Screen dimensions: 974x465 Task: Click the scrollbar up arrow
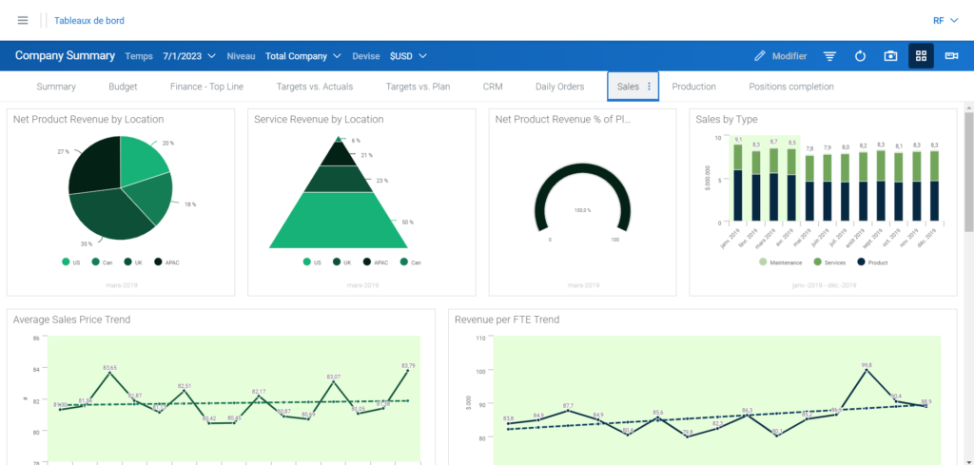pos(968,107)
